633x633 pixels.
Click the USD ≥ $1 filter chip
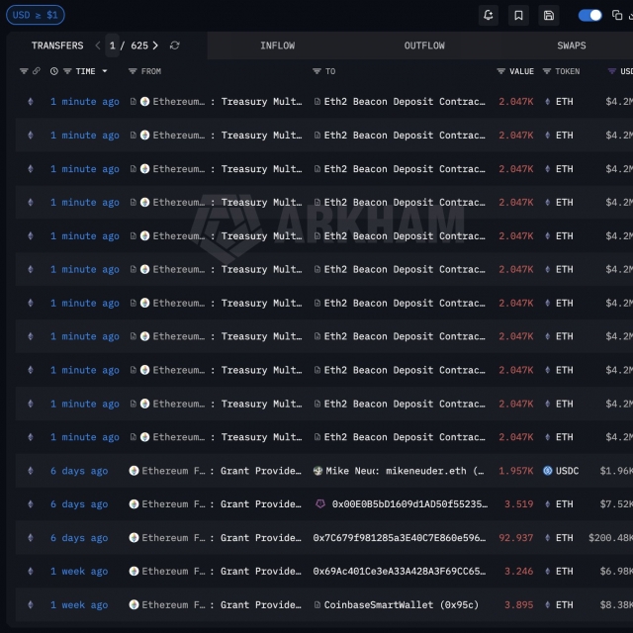pyautogui.click(x=35, y=15)
